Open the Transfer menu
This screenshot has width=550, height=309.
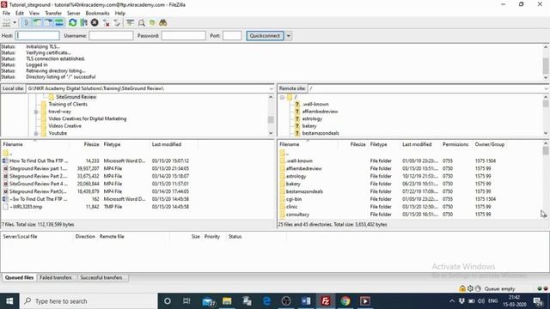pos(53,14)
